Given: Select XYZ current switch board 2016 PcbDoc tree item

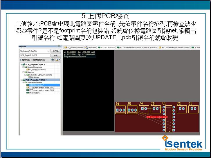Looking at the screenshot, I should click(x=42, y=90).
